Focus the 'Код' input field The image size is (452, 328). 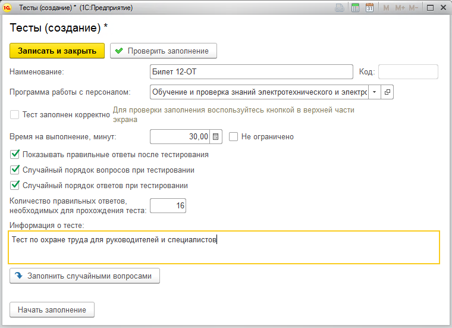[408, 72]
